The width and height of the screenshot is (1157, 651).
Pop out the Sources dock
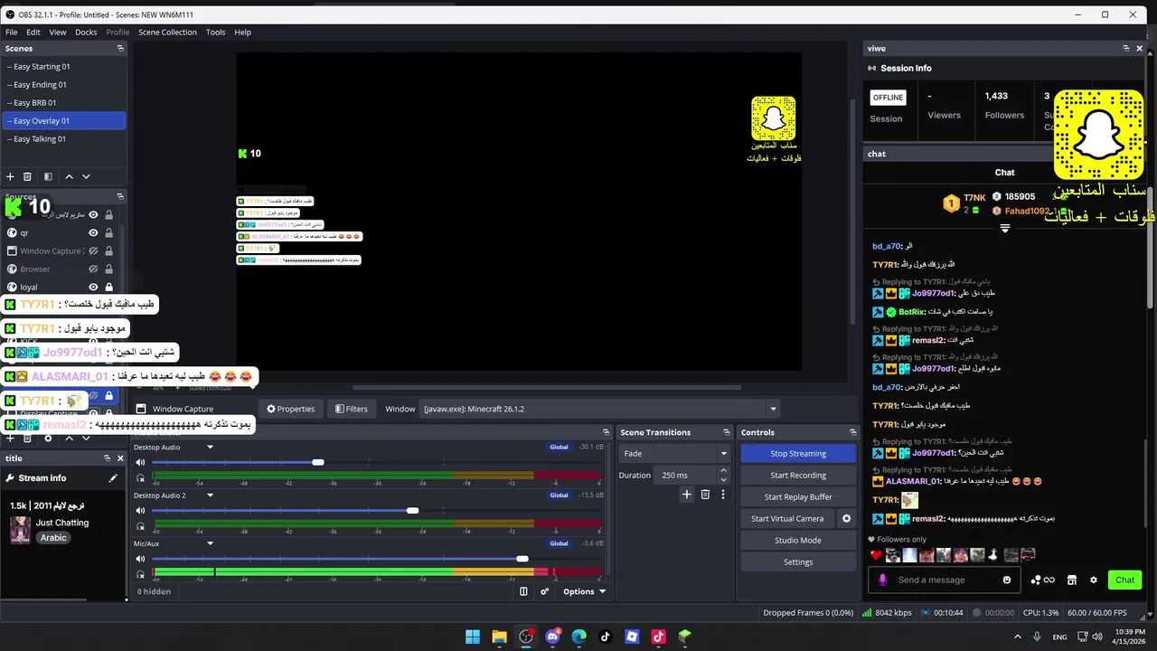tap(120, 196)
